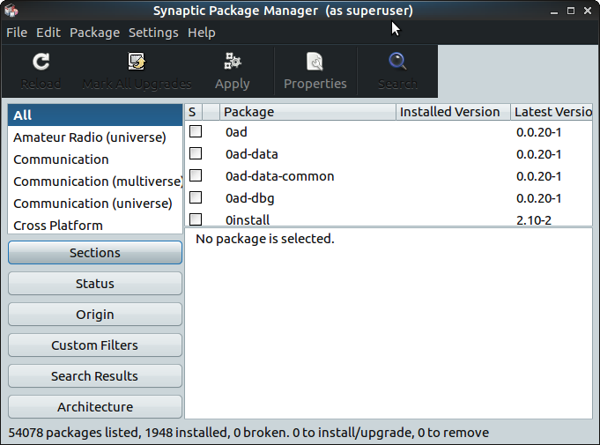This screenshot has height=445, width=600.
Task: Toggle the 0install package checkbox
Action: tap(196, 219)
